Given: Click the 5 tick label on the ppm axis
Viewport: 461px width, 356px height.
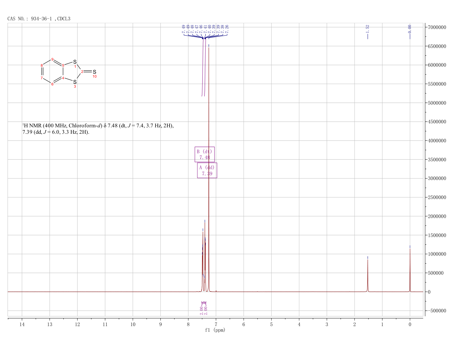Looking at the screenshot, I should click(271, 324).
